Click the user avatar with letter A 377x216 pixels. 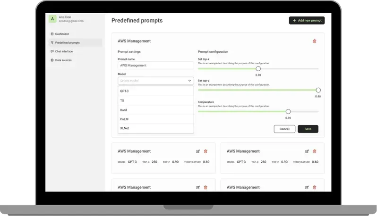click(52, 19)
